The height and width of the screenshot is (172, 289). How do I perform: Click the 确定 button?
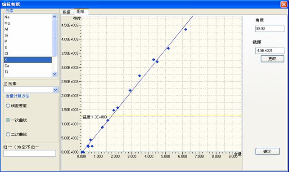click(x=267, y=151)
